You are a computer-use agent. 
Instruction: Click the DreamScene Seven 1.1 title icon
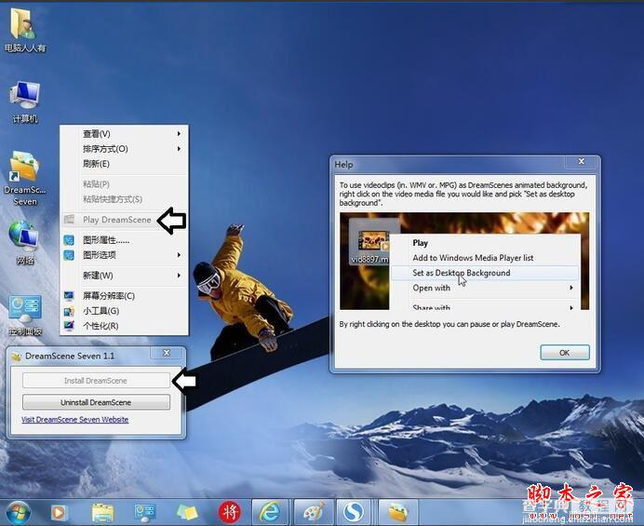click(x=17, y=357)
